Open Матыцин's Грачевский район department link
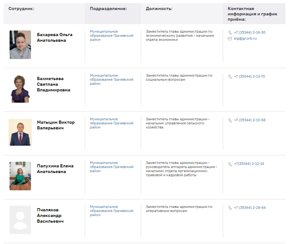Image resolution: width=288 pixels, height=244 pixels. 111,123
